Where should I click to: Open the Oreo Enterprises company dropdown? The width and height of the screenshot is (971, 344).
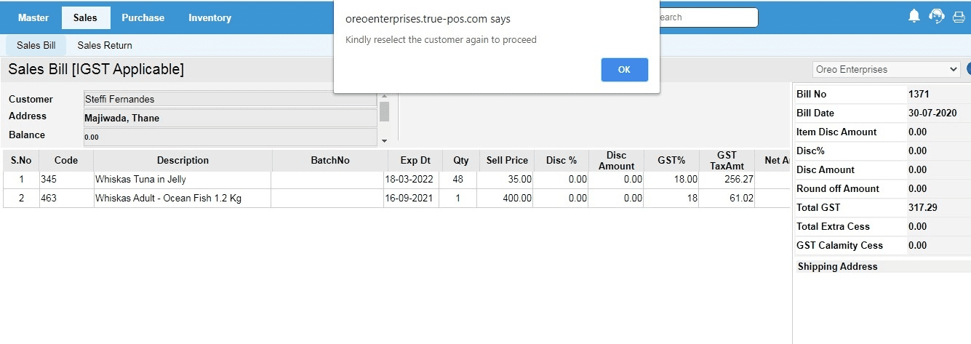pyautogui.click(x=887, y=70)
